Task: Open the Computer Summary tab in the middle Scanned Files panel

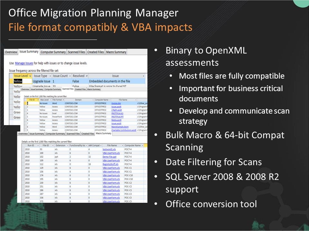Action: (52, 89)
